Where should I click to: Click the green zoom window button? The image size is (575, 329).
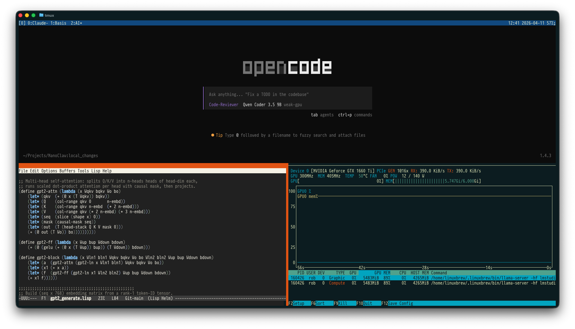point(33,15)
